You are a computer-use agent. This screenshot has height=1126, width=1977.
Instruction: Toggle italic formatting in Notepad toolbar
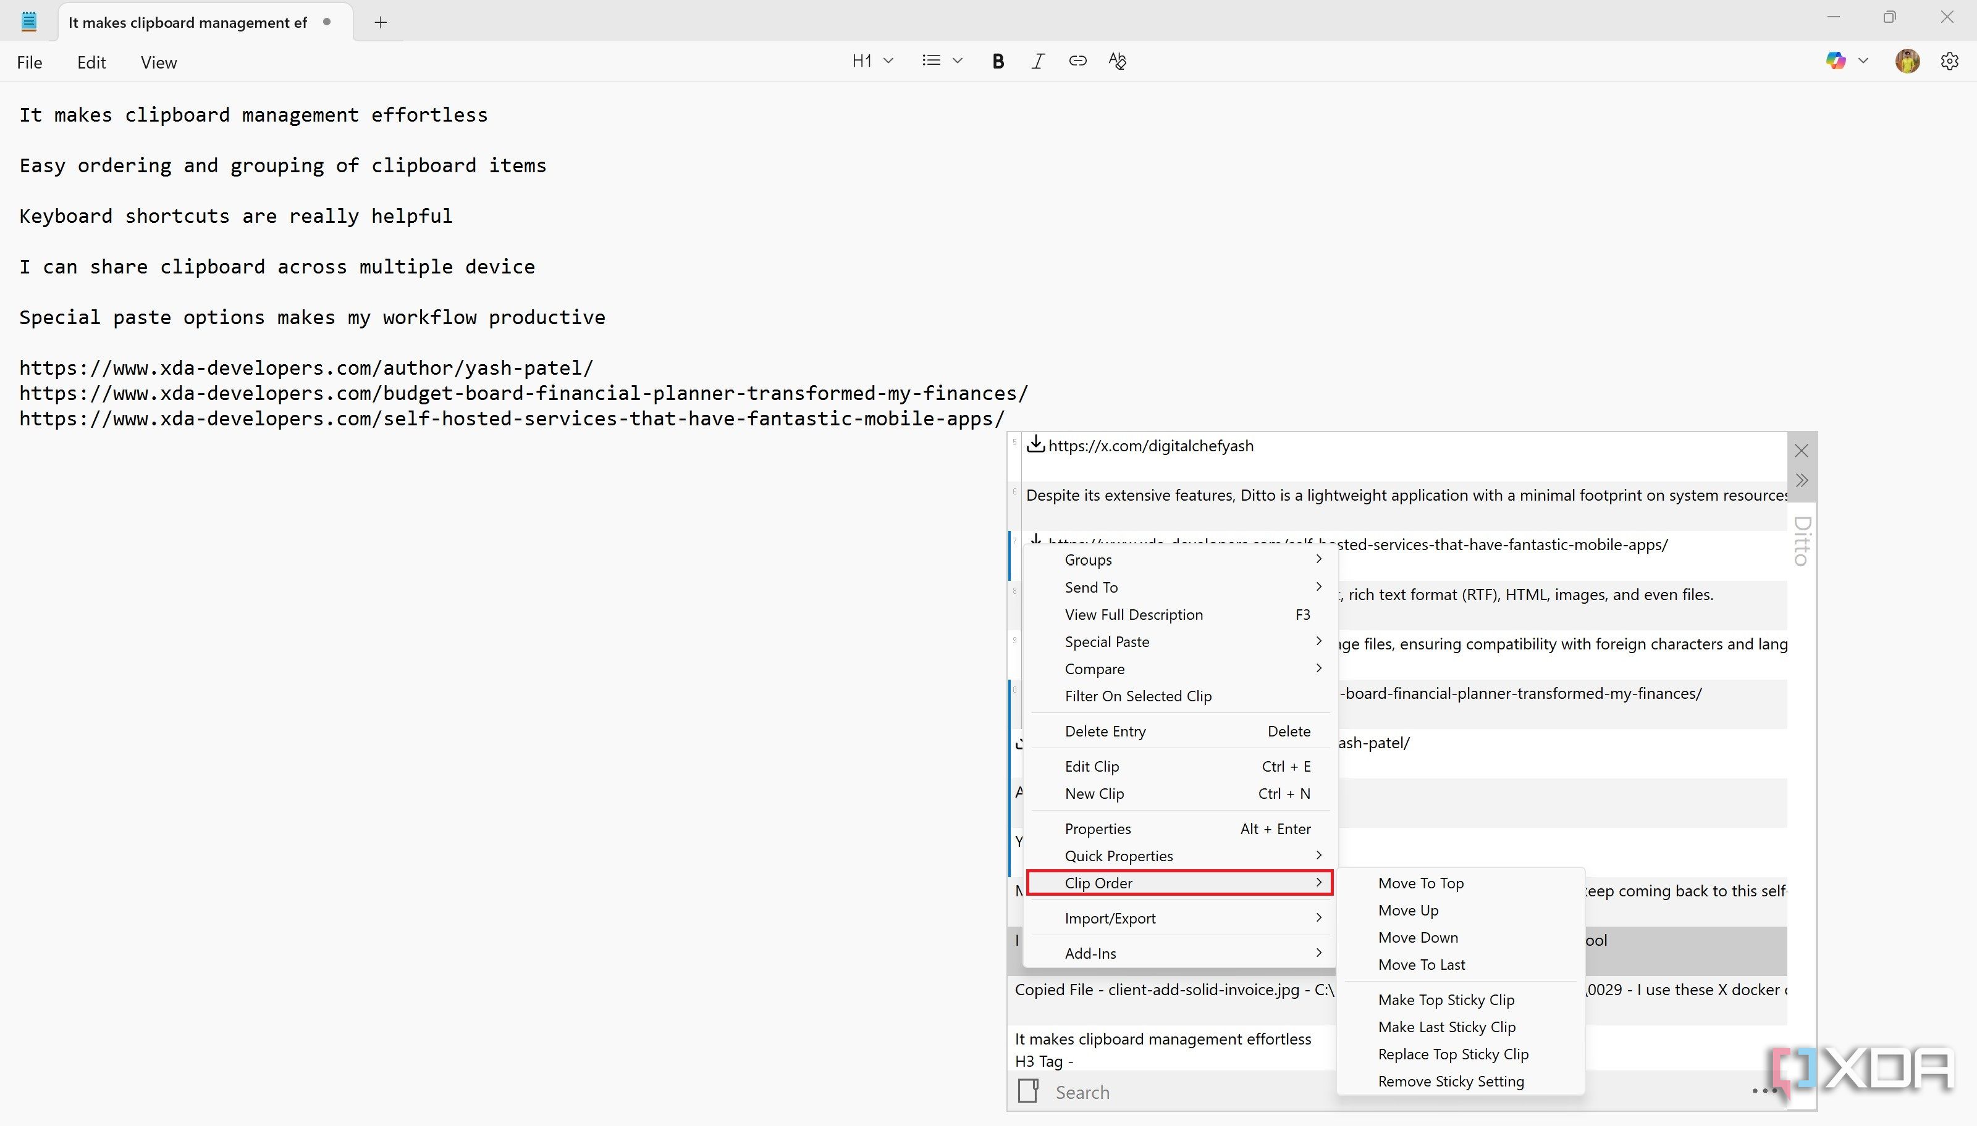coord(1038,61)
